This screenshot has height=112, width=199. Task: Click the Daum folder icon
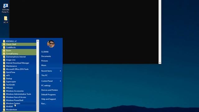(4, 50)
